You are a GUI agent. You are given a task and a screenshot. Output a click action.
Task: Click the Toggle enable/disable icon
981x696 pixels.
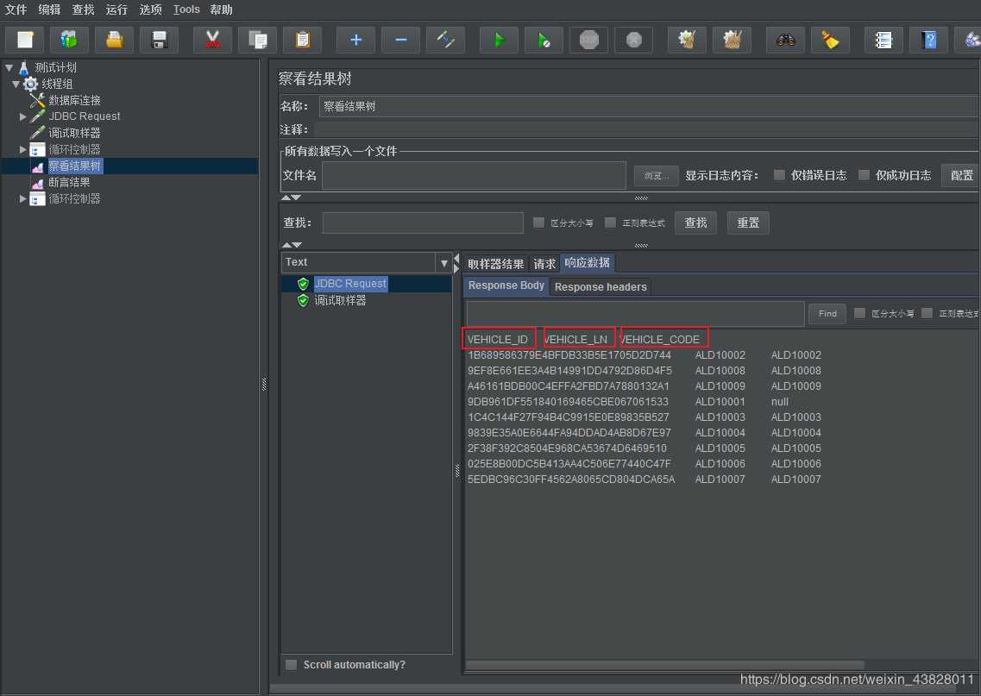445,40
